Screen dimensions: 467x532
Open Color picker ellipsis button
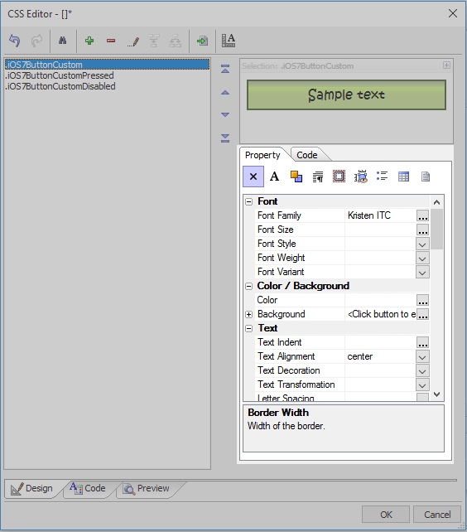click(422, 300)
